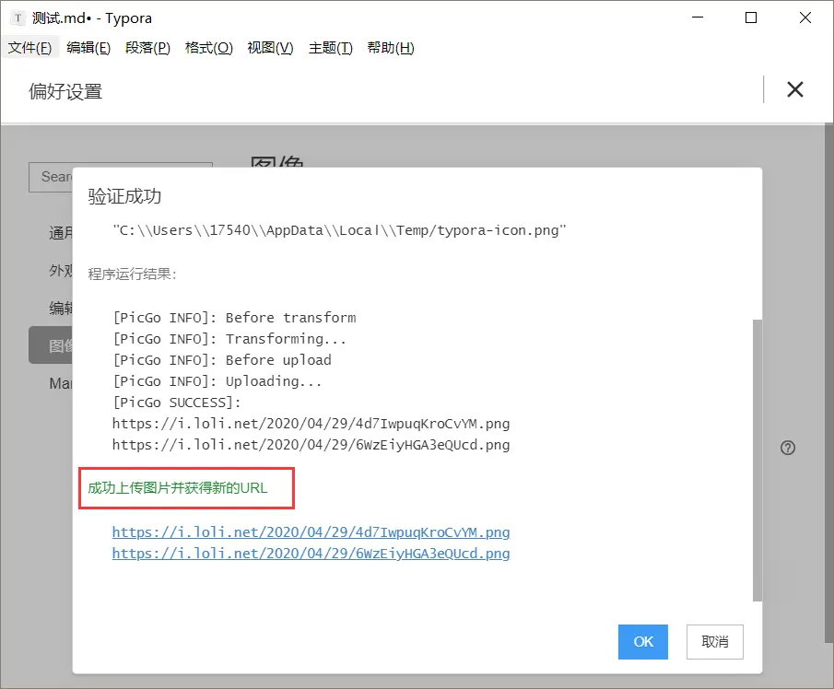Click the 程序运行结果 label
Image resolution: width=834 pixels, height=689 pixels.
pyautogui.click(x=132, y=274)
